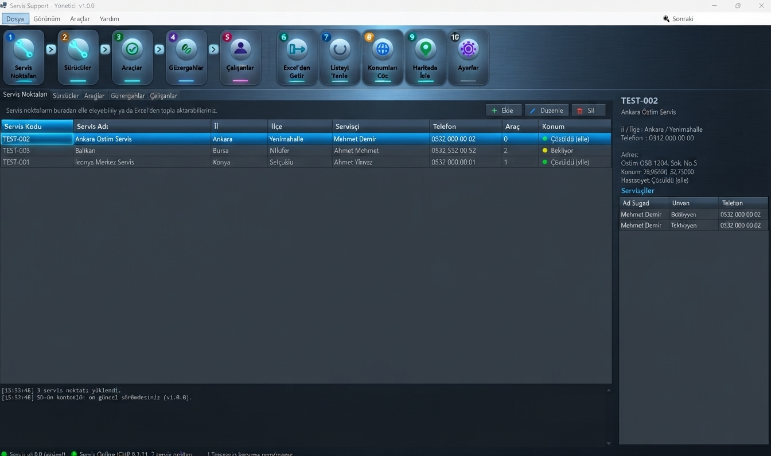Click the arrow after Araçlar step
Viewport: 771px width, 456px height.
159,50
